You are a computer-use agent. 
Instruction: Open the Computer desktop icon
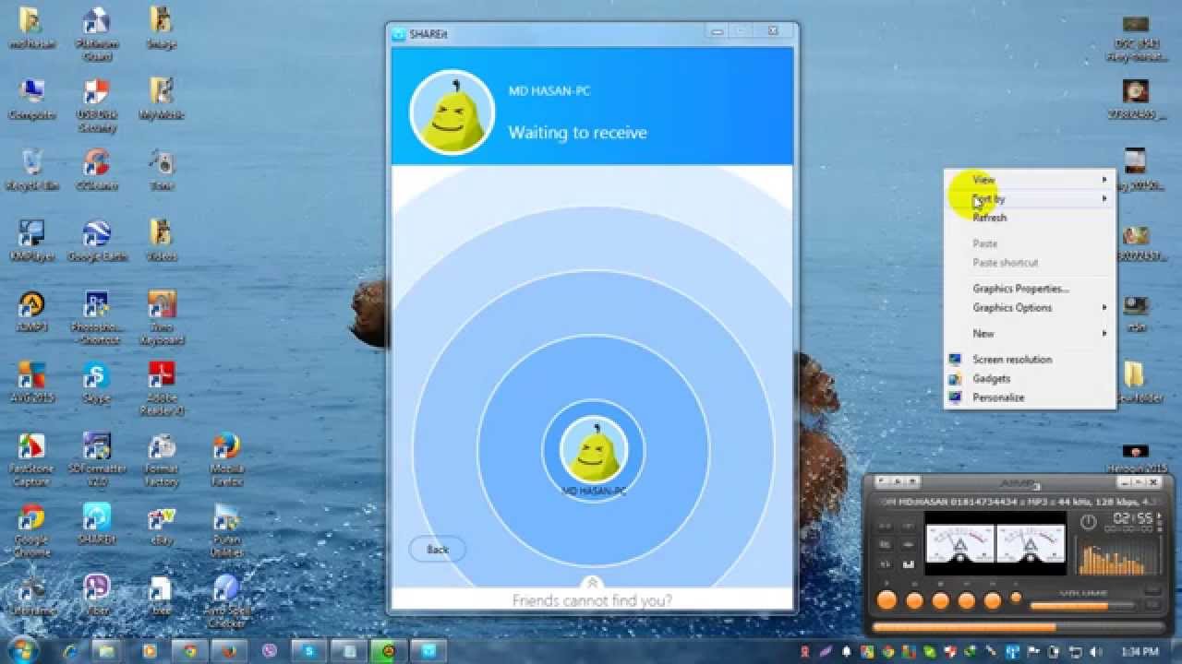pyautogui.click(x=31, y=99)
